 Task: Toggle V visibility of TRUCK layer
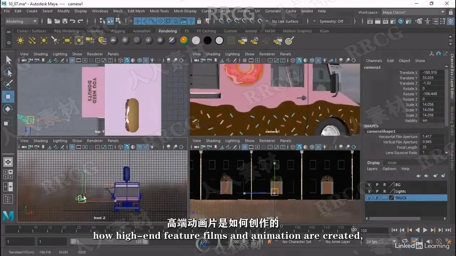point(369,198)
